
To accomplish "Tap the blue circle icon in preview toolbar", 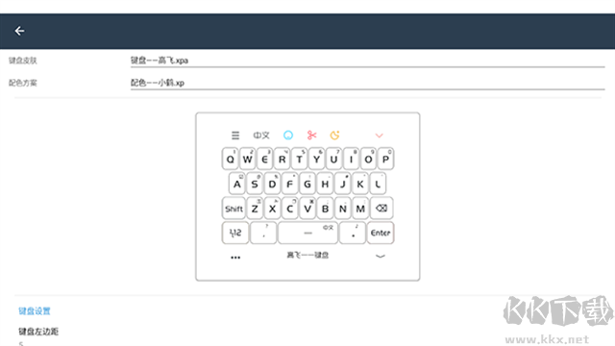I will click(288, 136).
